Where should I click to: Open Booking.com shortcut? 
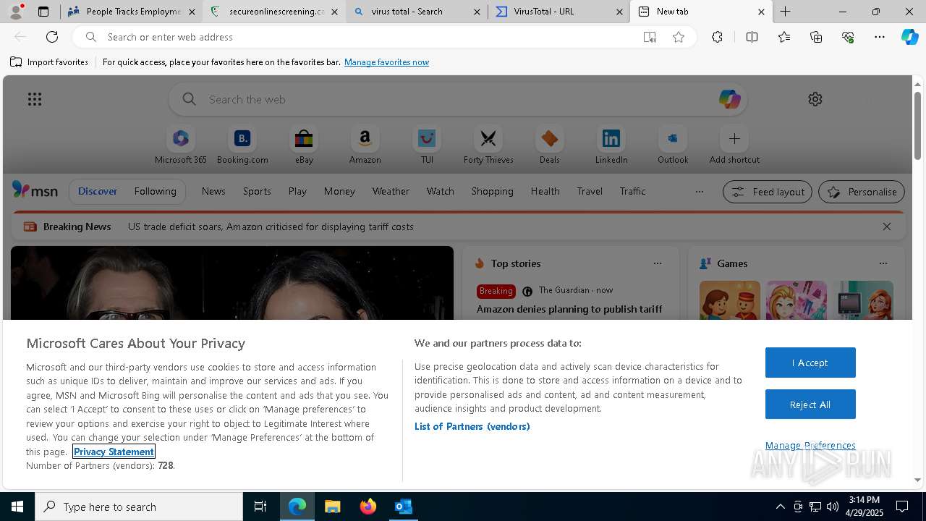[242, 145]
